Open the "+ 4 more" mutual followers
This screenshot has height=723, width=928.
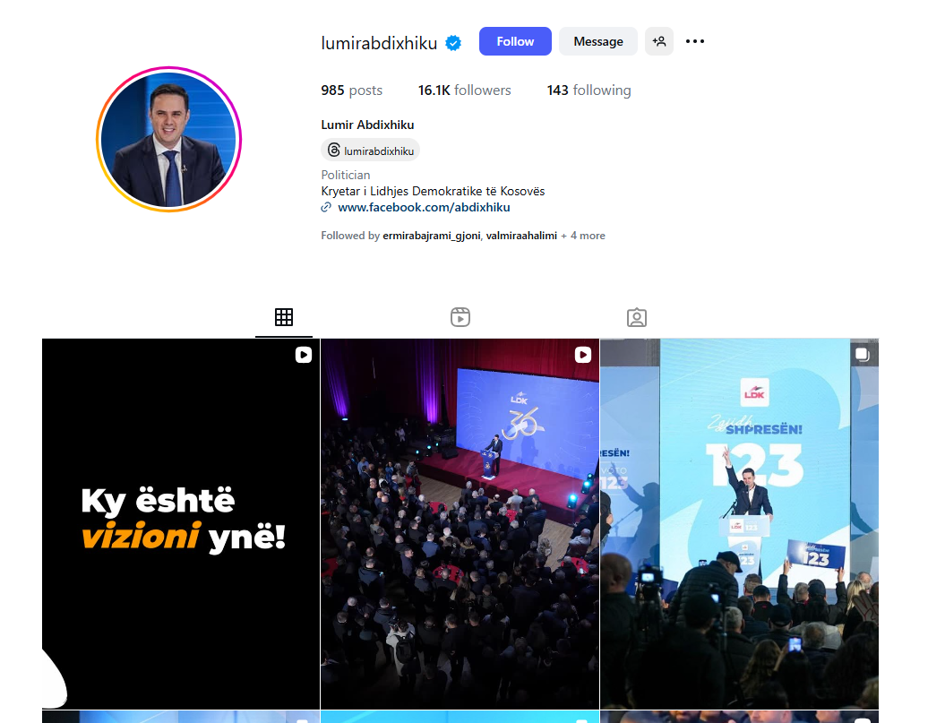pos(583,236)
